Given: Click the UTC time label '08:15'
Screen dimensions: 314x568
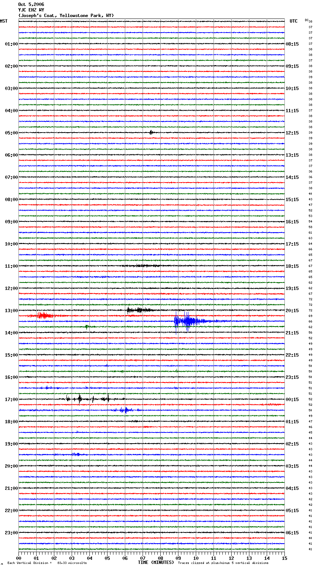Looking at the screenshot, I should point(292,44).
